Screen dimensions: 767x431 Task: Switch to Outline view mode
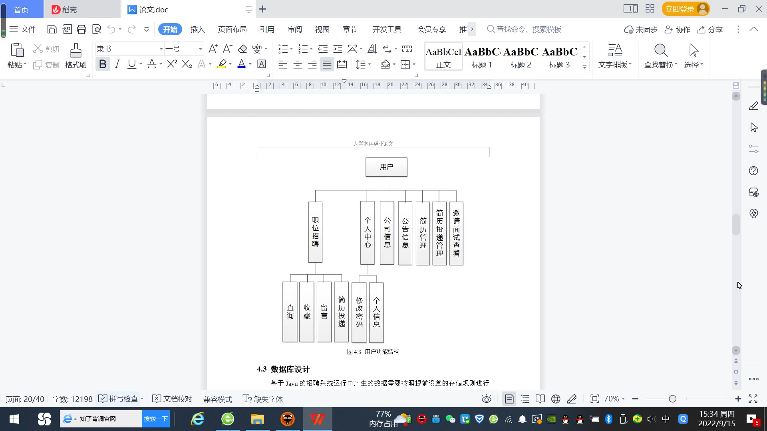pos(525,399)
